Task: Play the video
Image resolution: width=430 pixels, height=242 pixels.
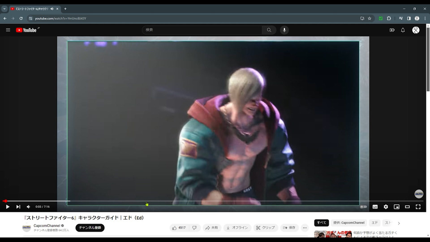Action: click(8, 207)
